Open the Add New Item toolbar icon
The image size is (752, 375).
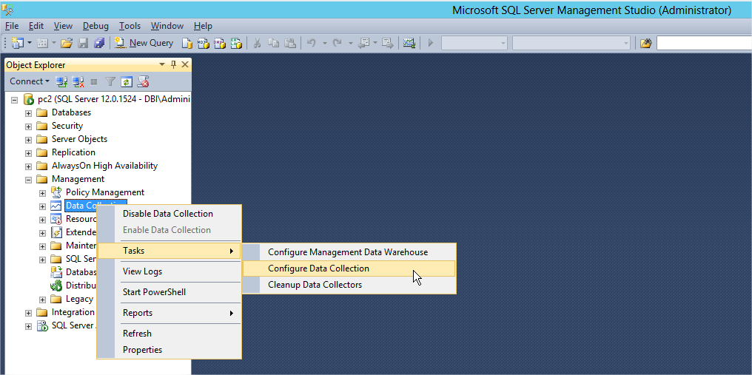(x=42, y=43)
